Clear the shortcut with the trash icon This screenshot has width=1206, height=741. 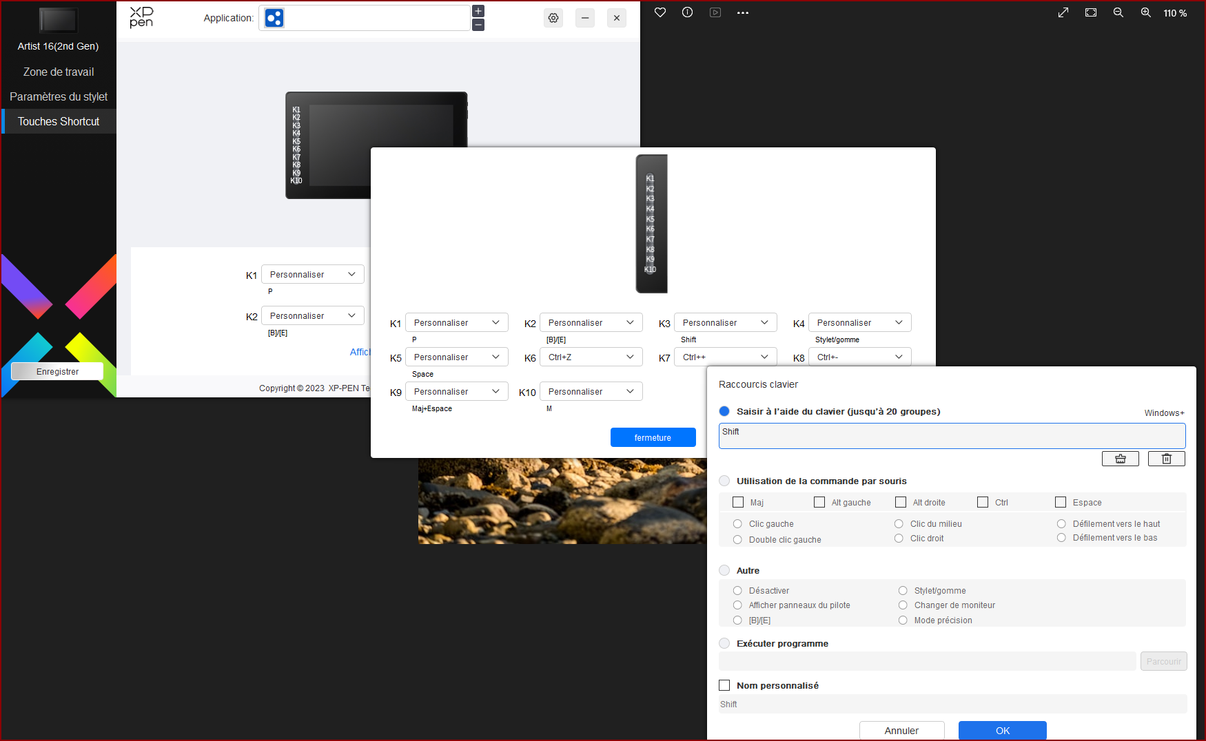click(1166, 459)
